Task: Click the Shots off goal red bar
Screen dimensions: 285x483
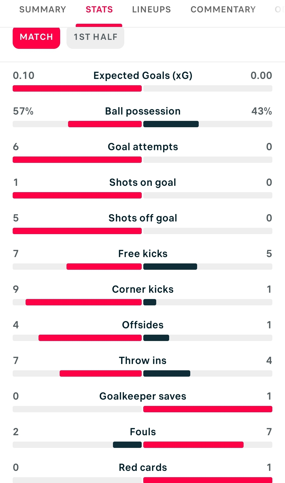Action: [x=77, y=231]
